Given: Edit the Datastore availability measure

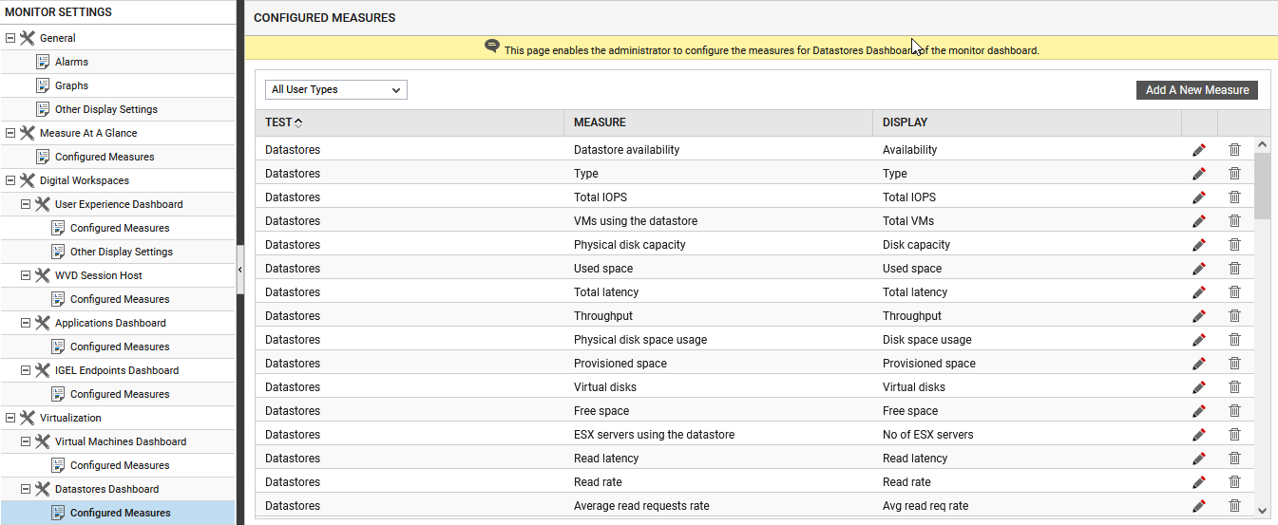Looking at the screenshot, I should coord(1199,150).
